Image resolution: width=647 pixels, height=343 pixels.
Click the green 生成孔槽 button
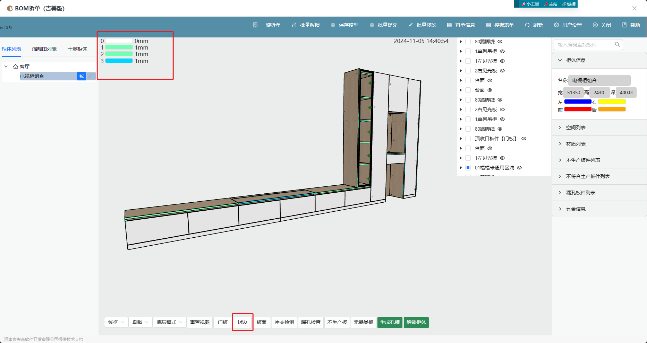[x=390, y=322]
